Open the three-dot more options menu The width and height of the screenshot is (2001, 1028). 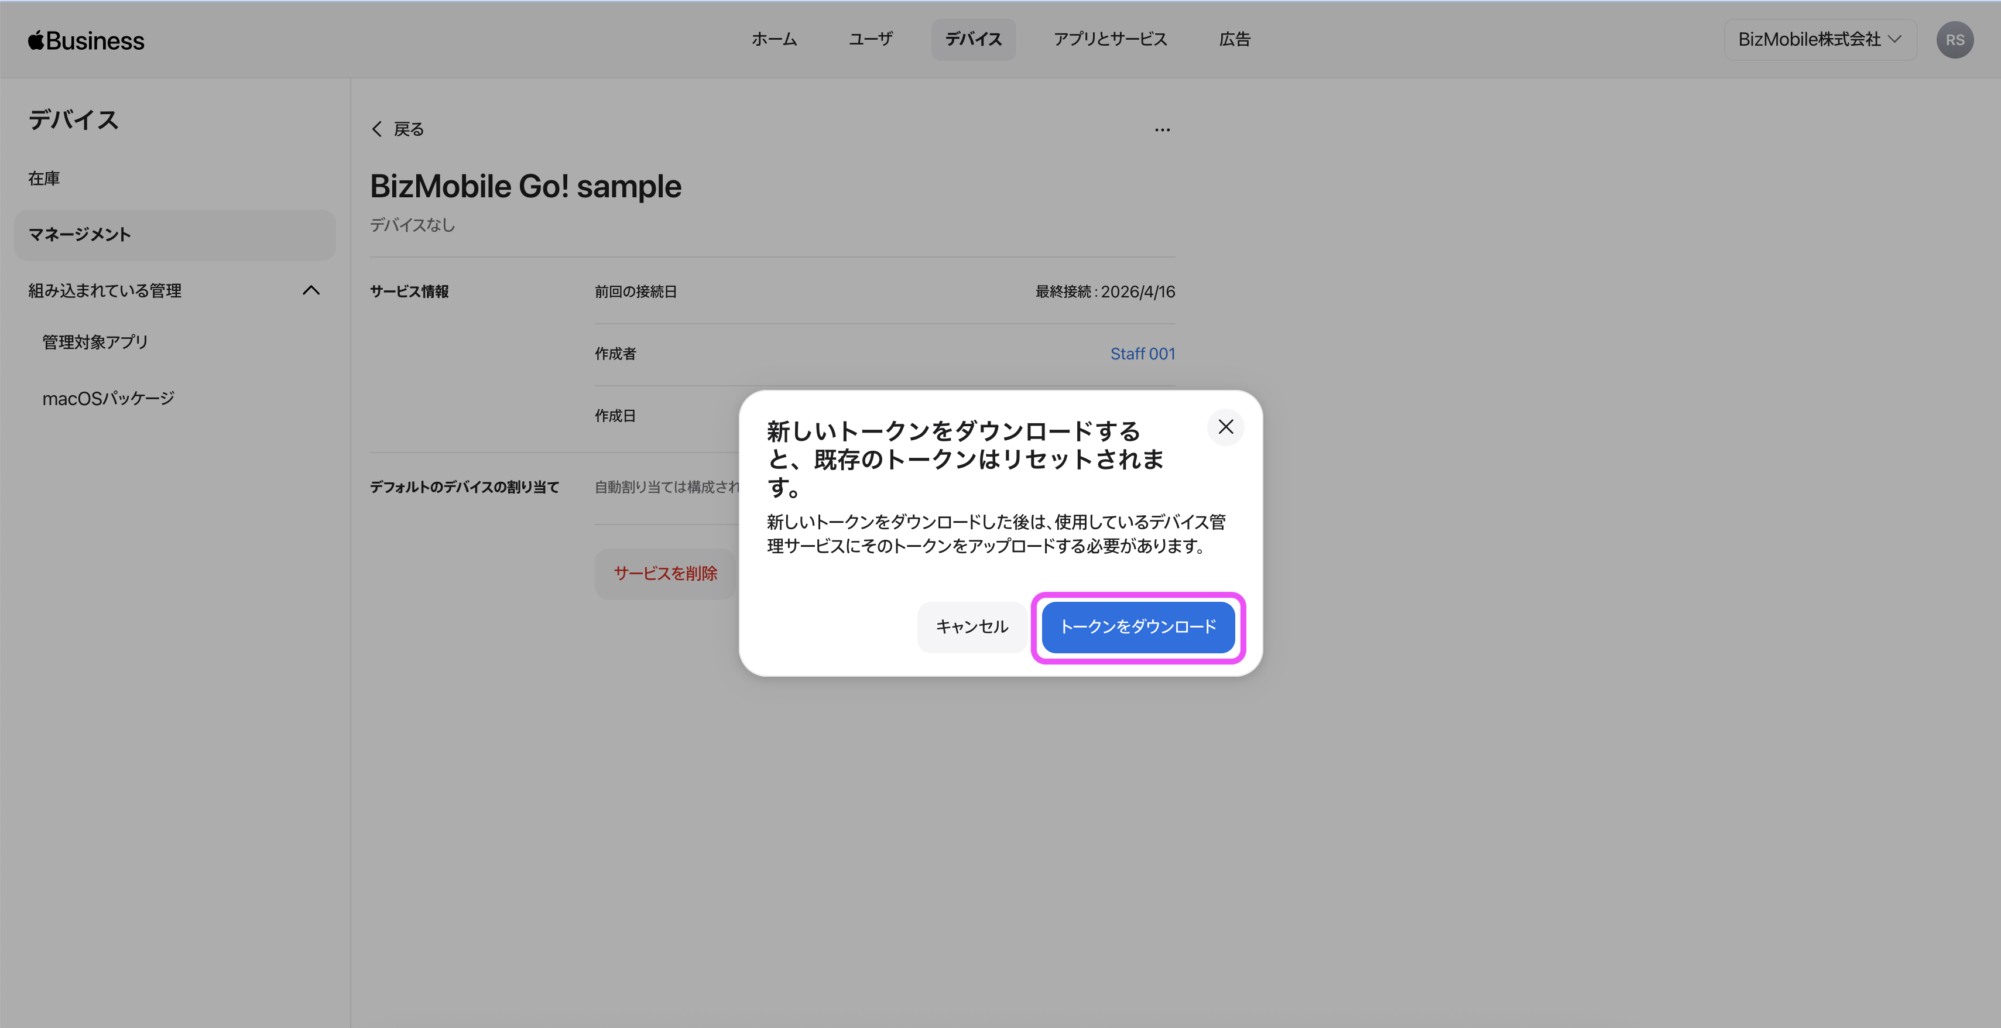1162,130
